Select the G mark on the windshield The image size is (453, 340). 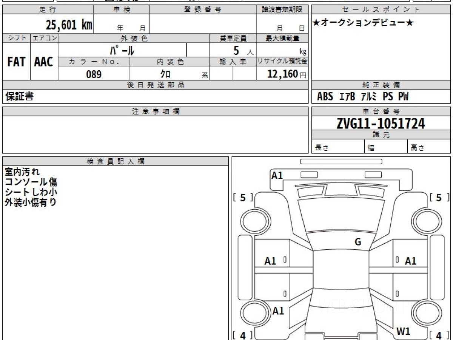click(358, 242)
